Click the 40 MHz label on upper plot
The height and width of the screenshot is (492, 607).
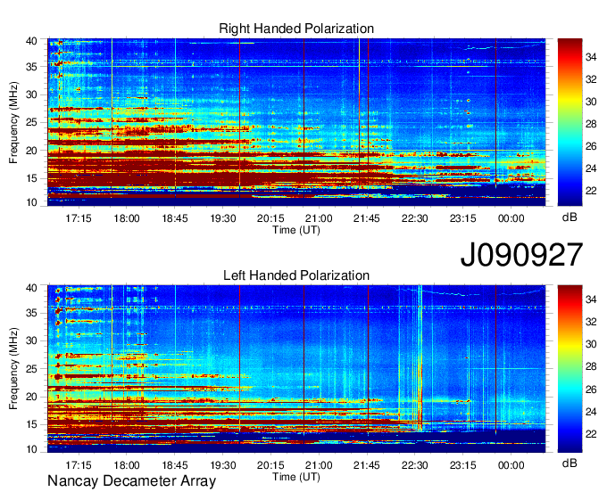(x=31, y=41)
